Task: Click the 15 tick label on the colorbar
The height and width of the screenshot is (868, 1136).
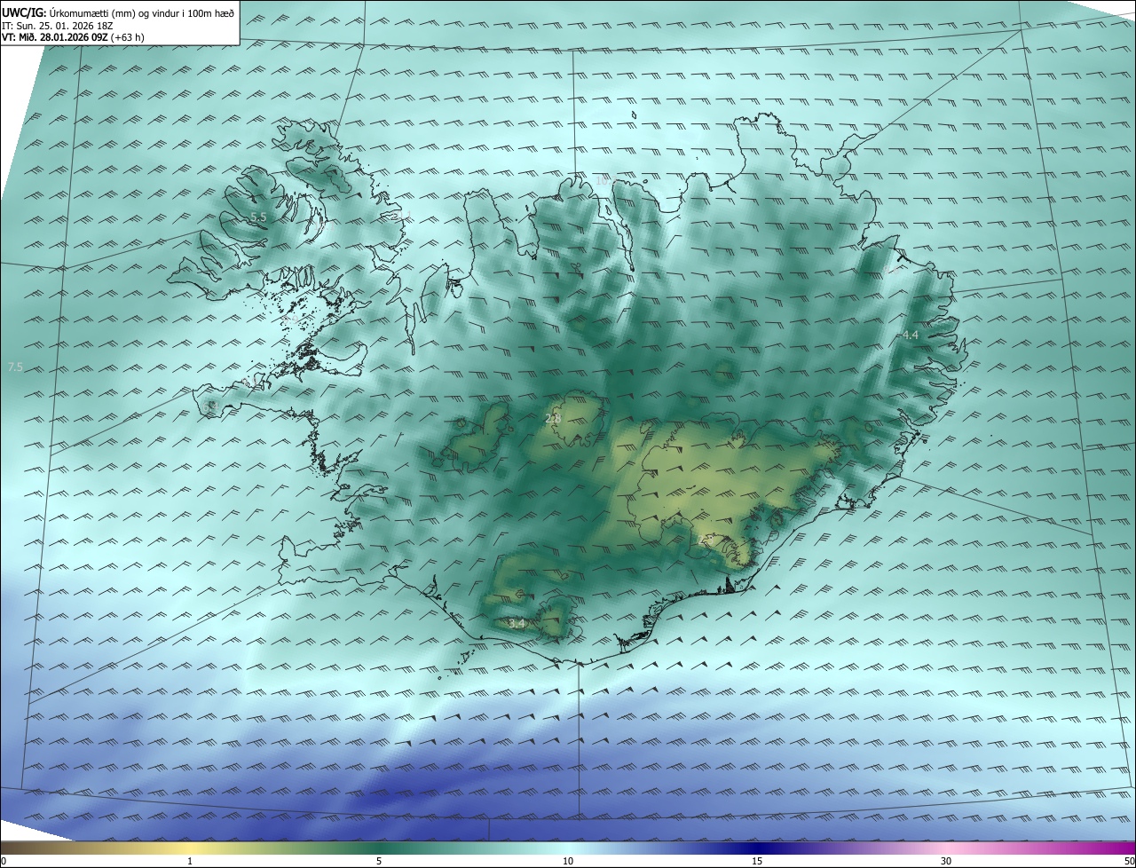Action: click(x=757, y=861)
